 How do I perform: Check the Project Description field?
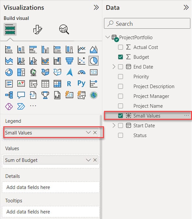(120, 86)
